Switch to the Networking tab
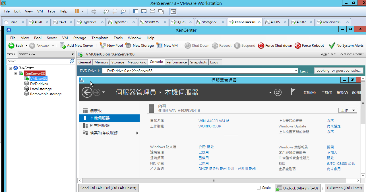Image resolution: width=366 pixels, height=192 pixels. coord(137,62)
